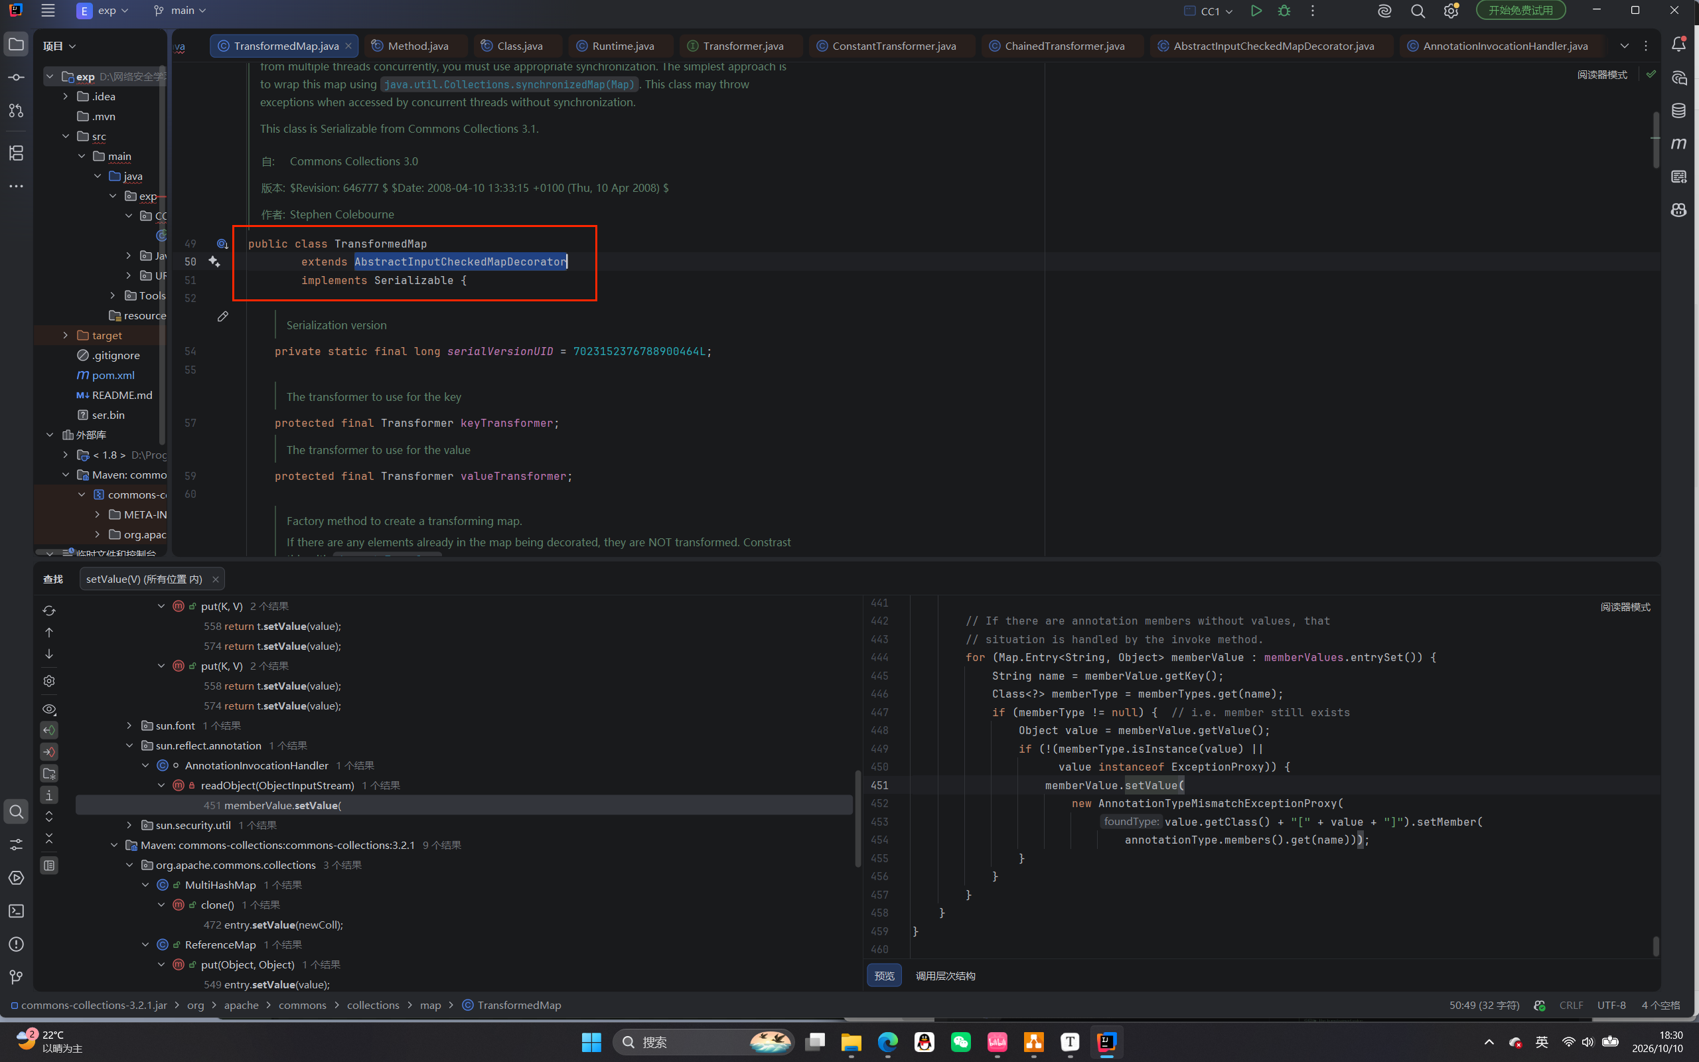Screen dimensions: 1699x1062
Task: Open the Commit tool window
Action: (16, 77)
